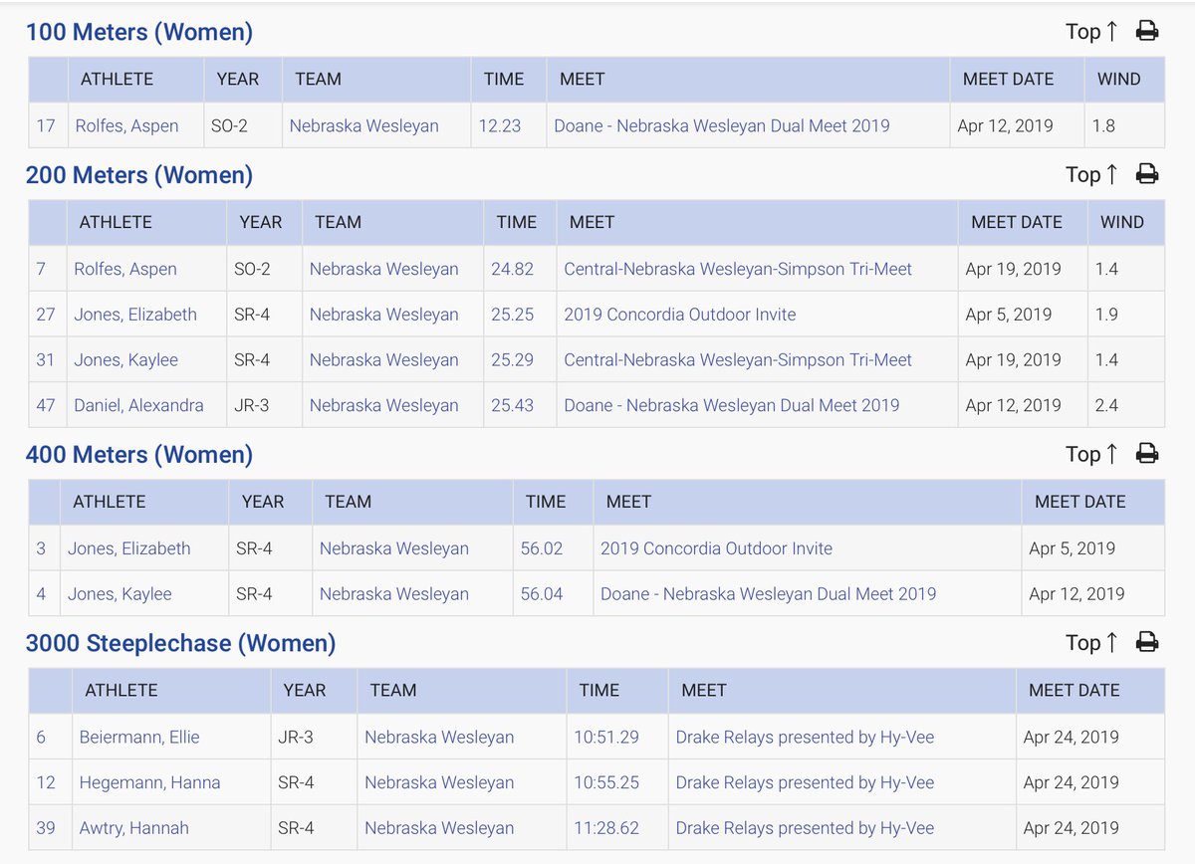Screen dimensions: 1195x864
Task: Open Doane dual meet link in 100 Meters row
Action: point(722,126)
